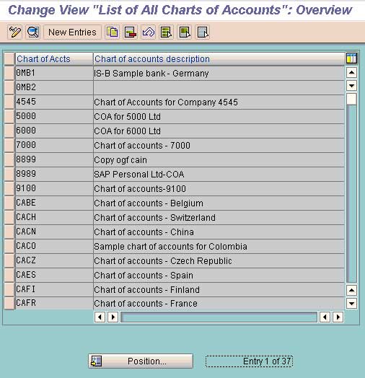The image size is (365, 378).
Task: Open the table column configuration icon
Action: (x=351, y=58)
